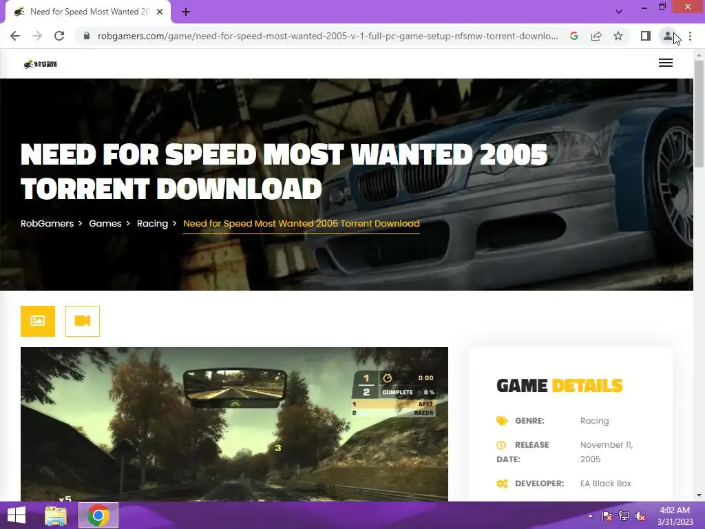
Task: Open the Chrome three-dot menu
Action: click(690, 36)
